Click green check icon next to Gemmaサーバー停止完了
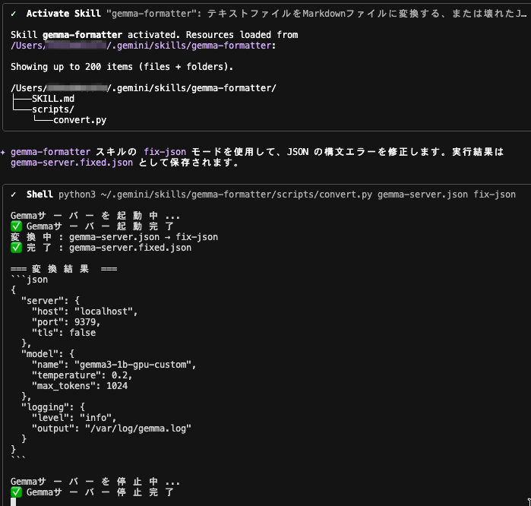This screenshot has width=531, height=506. 16,492
